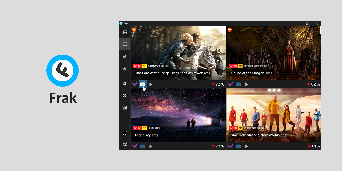
Task: Play the next episode of The Rings of Power
Action: tap(151, 84)
